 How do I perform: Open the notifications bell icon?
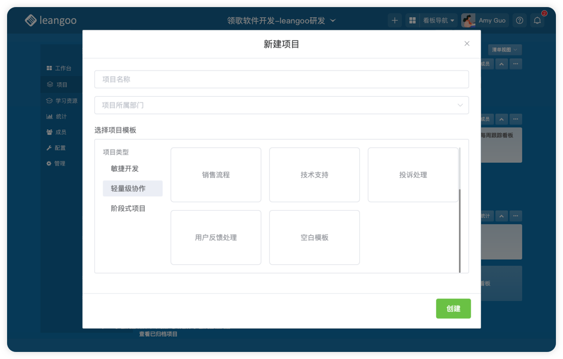pyautogui.click(x=537, y=20)
